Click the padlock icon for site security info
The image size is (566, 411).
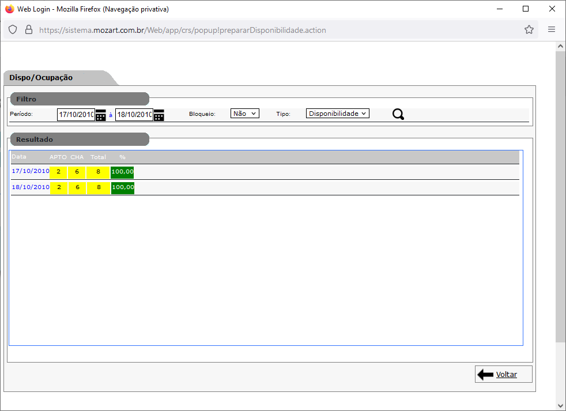tap(28, 29)
